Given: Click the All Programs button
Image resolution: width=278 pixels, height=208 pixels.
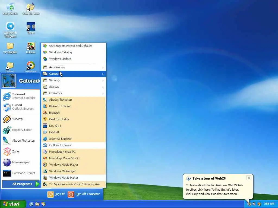Looking at the screenshot, I should coord(21,184).
